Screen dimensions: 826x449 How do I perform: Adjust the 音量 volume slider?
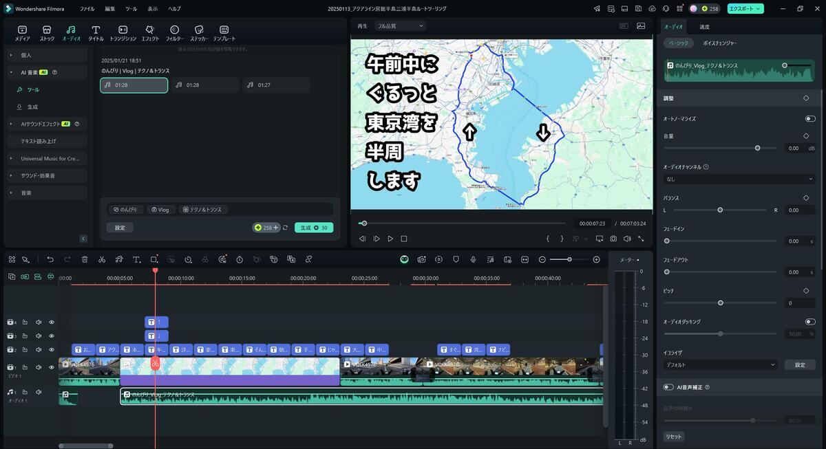pyautogui.click(x=757, y=148)
